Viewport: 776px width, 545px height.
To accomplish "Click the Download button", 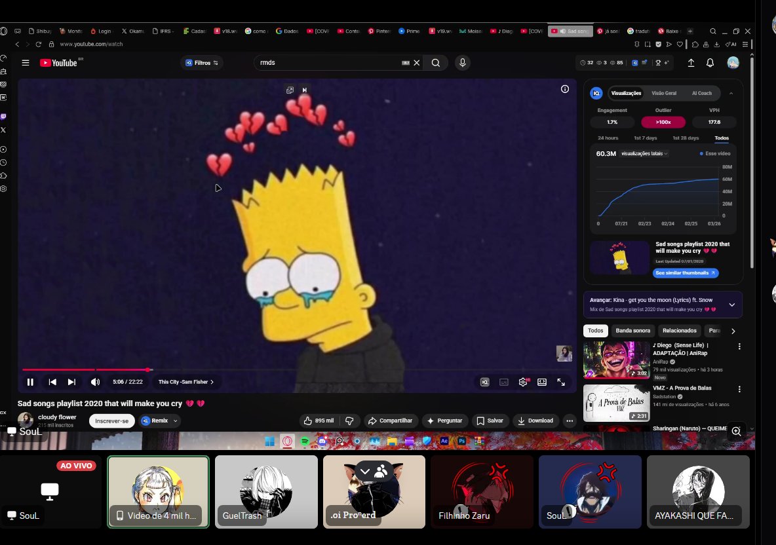I will 535,421.
